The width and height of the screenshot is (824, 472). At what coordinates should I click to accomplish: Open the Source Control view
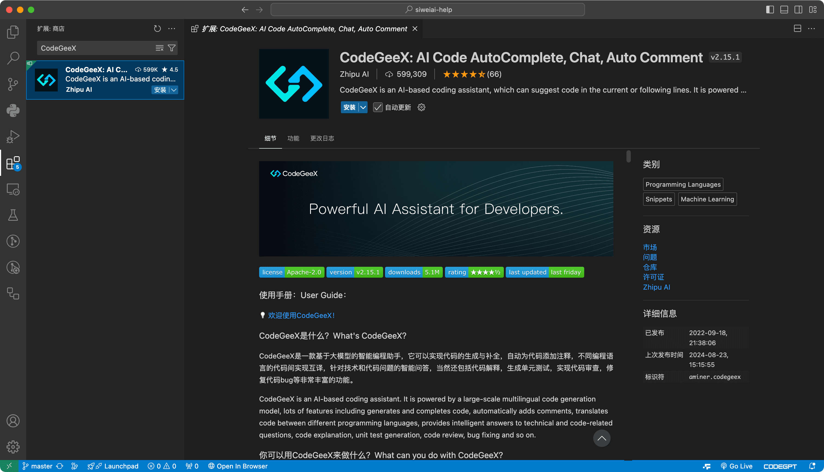[13, 84]
